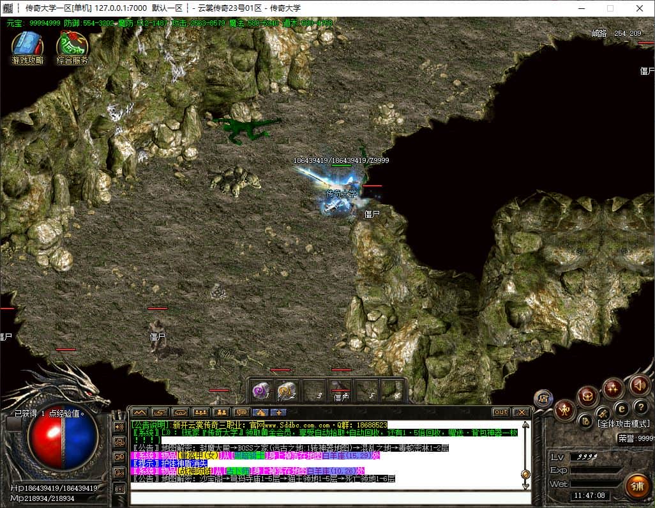This screenshot has height=508, width=655.
Task: Toggle the bottom broadcast channel side button
Action: tap(119, 489)
